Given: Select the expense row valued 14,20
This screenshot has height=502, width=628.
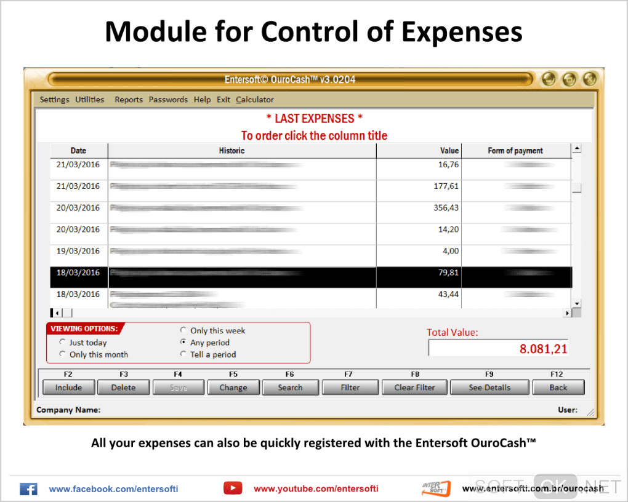Looking at the screenshot, I should coord(311,234).
